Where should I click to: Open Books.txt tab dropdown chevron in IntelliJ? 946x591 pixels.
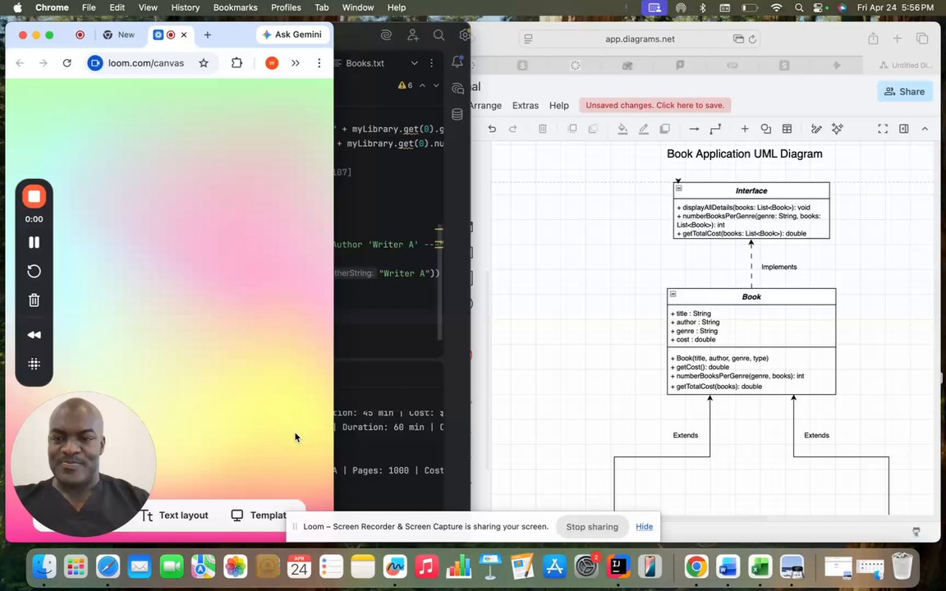tap(415, 62)
